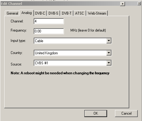
Task: Click the 'Source:' label
Action: pos(16,64)
